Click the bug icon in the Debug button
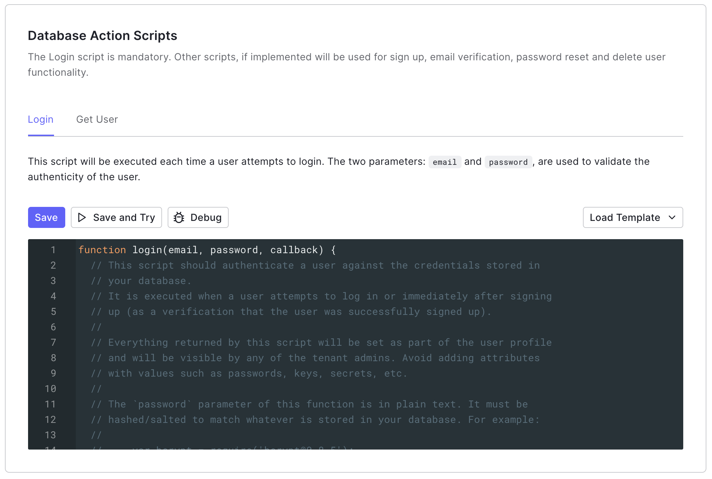Viewport: 712px width, 479px height. [179, 217]
